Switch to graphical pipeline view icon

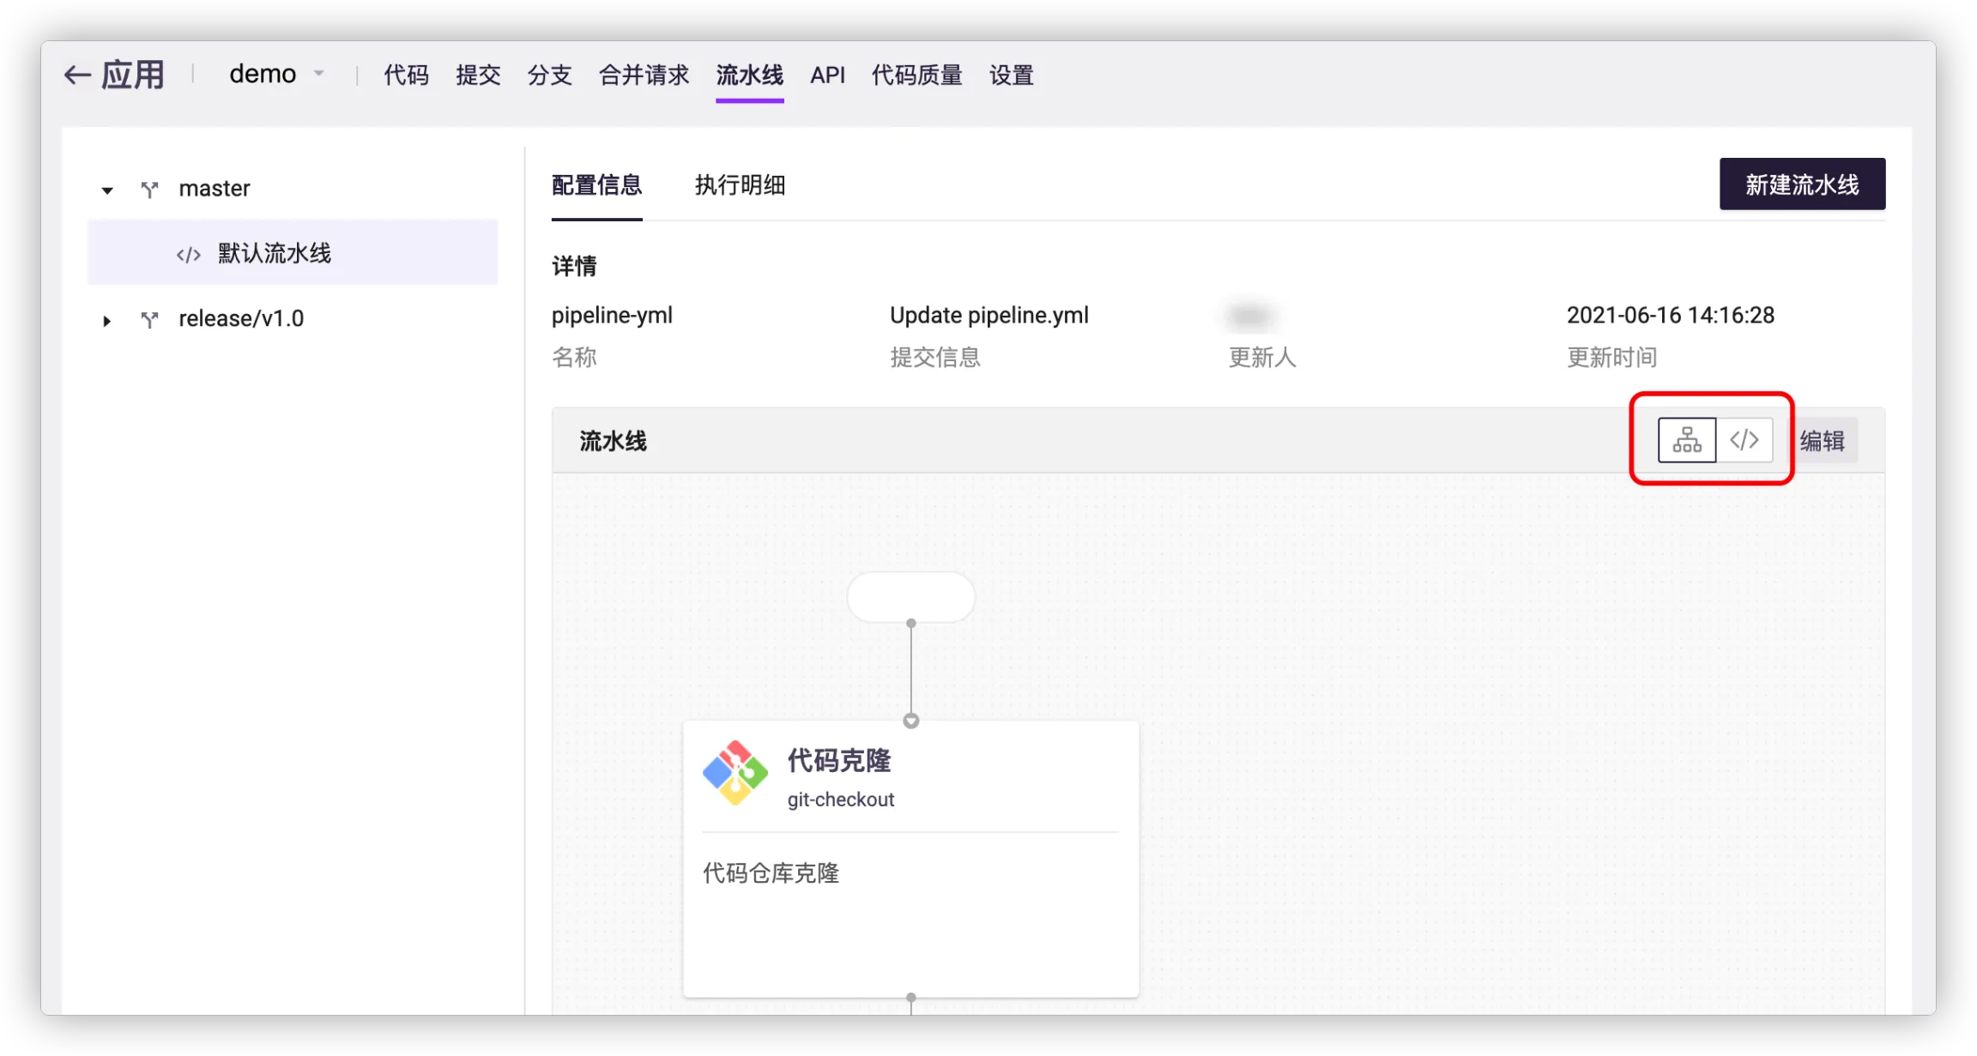[x=1686, y=440]
